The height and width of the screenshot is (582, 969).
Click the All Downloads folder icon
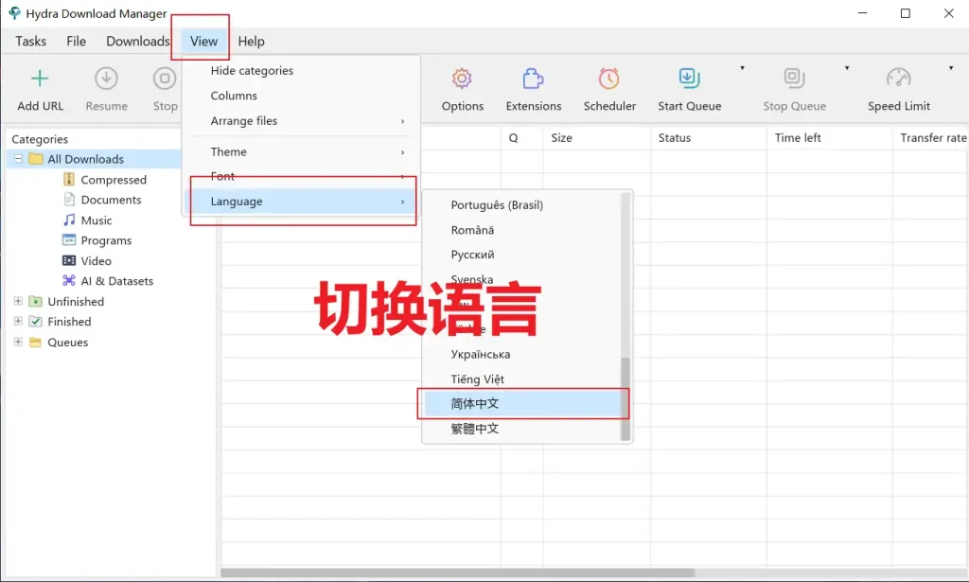[x=36, y=159]
